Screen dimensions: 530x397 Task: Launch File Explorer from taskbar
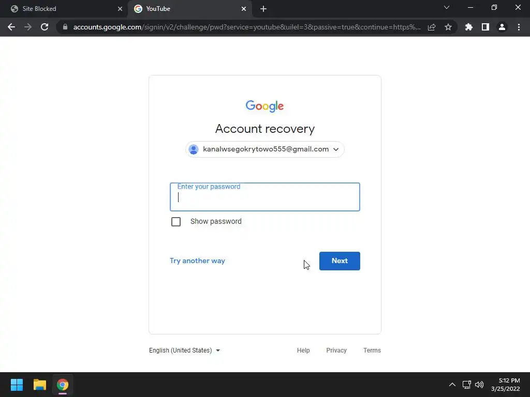point(39,385)
